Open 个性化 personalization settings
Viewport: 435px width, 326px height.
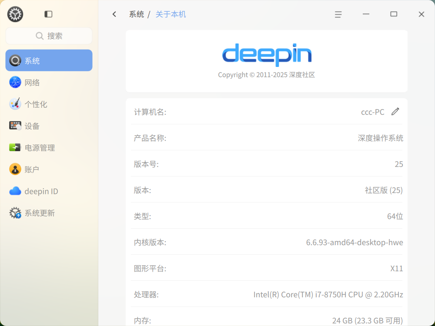49,104
